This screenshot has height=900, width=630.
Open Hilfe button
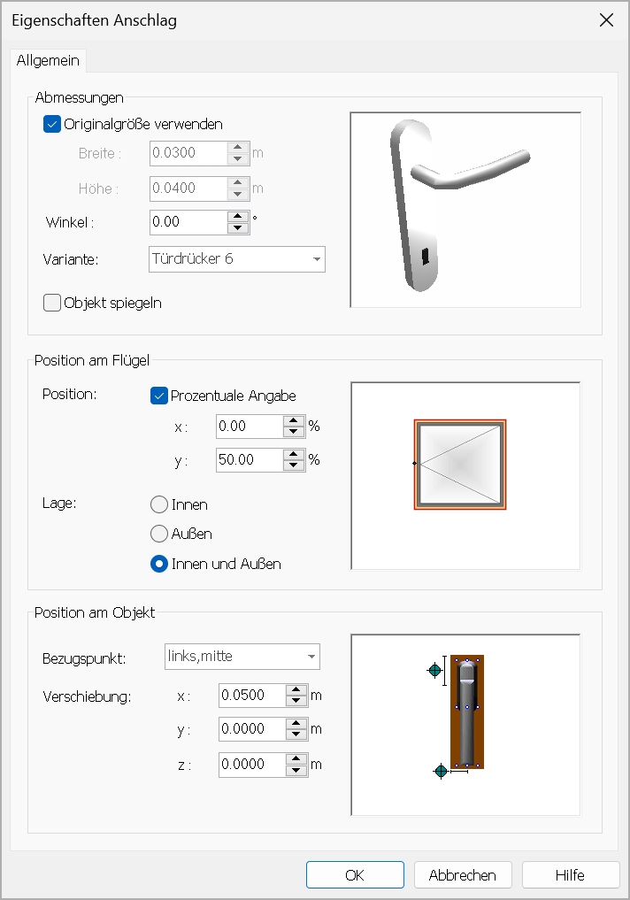coord(571,874)
